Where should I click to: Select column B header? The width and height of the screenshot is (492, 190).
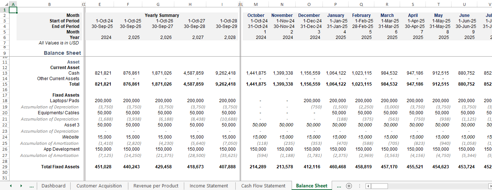pyautogui.click(x=49, y=4)
